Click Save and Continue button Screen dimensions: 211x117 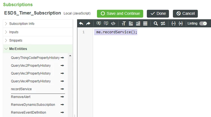pos(120,14)
